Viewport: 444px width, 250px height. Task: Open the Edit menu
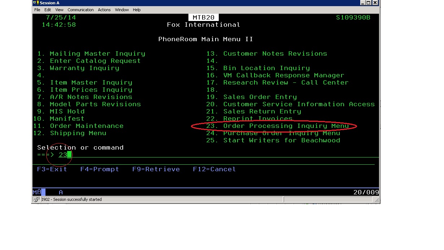tap(48, 10)
